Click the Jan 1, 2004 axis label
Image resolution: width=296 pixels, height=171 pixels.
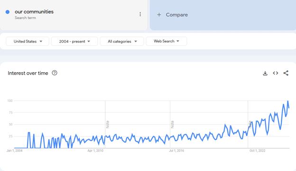(x=14, y=151)
